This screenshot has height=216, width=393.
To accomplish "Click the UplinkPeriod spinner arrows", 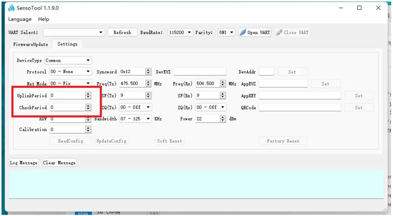I will tap(88, 95).
